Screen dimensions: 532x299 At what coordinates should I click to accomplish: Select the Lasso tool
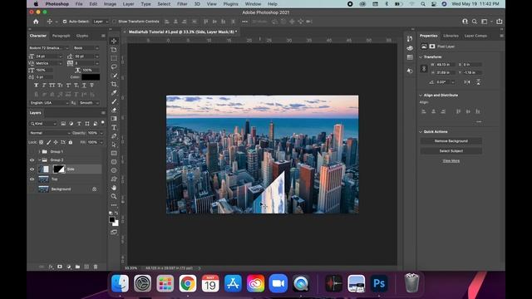[114, 66]
